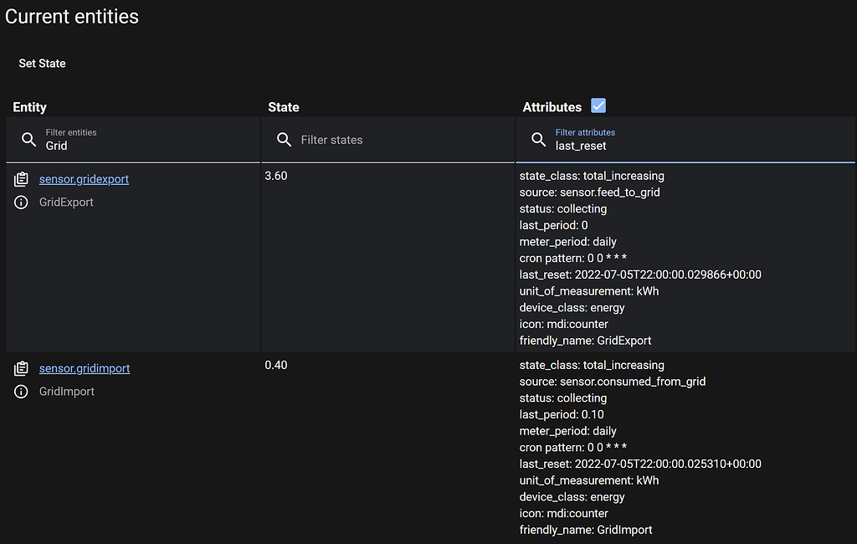Select the 0.40 state value of GridImport
The width and height of the screenshot is (857, 544).
276,365
